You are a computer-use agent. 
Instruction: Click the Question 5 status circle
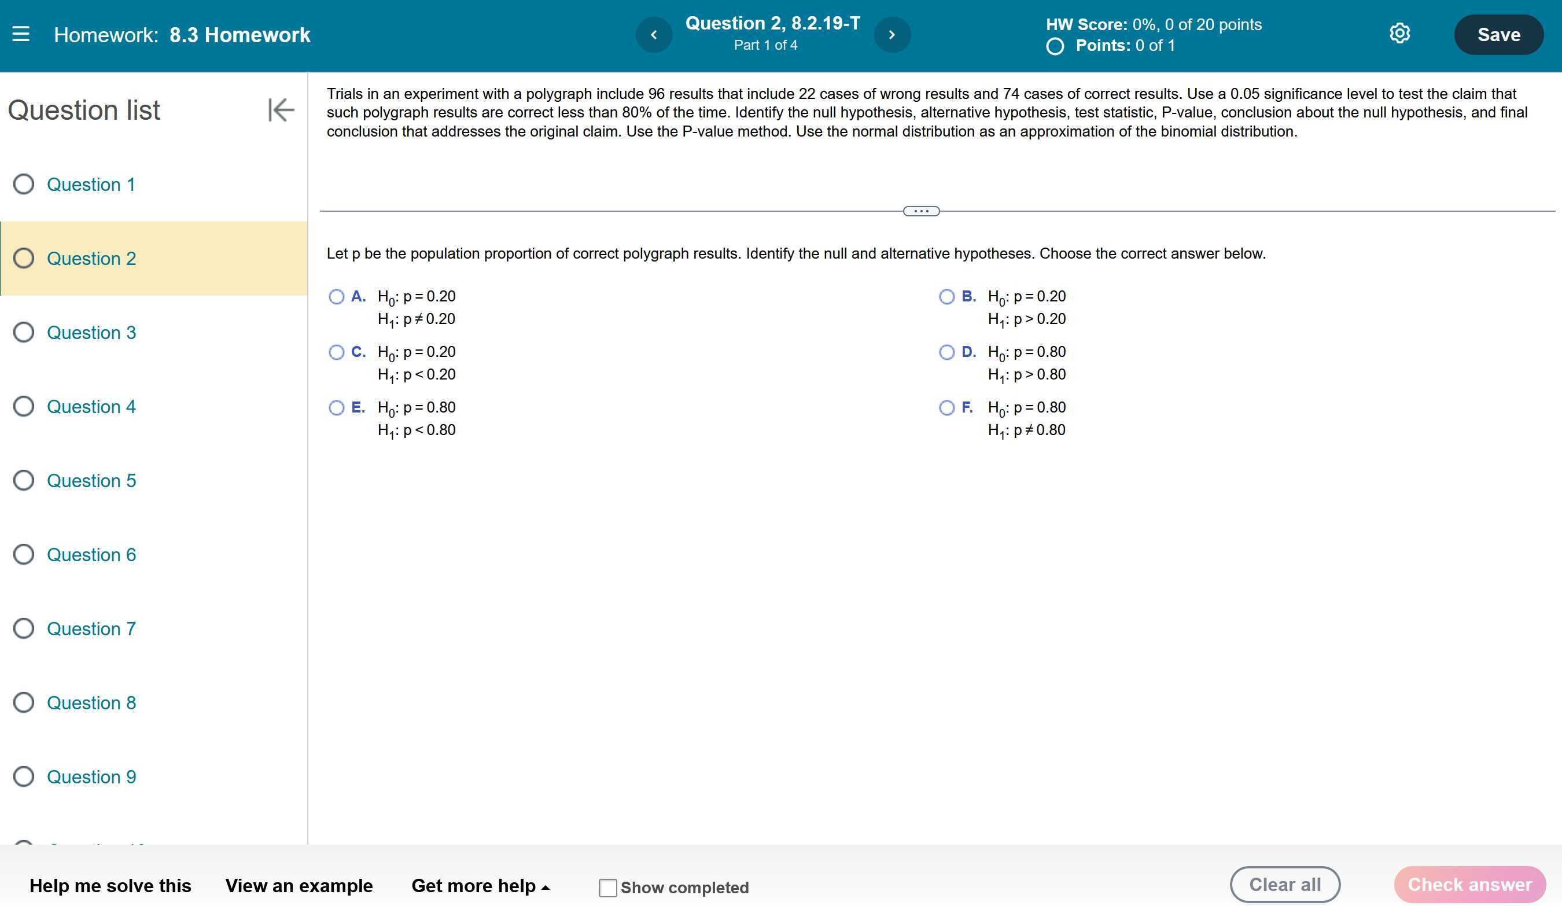[x=24, y=480]
